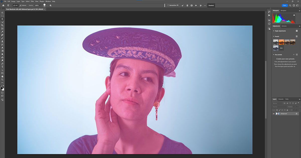
Task: Open the Filter menu
Action: 32,1
